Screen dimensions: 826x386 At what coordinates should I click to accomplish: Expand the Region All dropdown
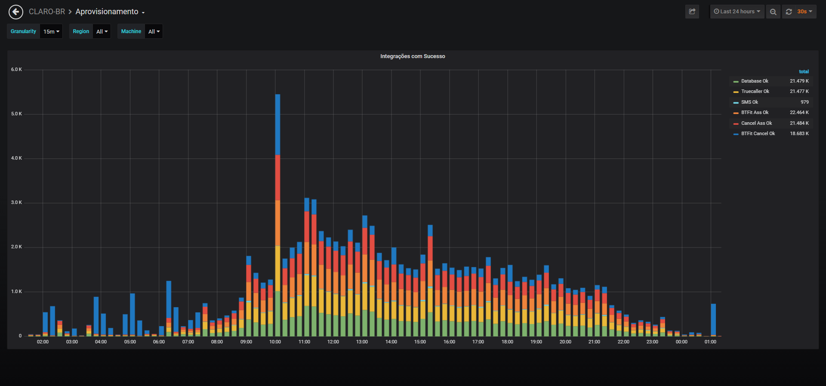coord(102,31)
